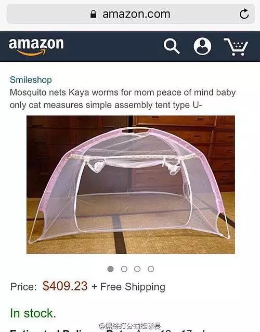Open the Smileshop seller link
Image resolution: width=260 pixels, height=332 pixels.
31,80
